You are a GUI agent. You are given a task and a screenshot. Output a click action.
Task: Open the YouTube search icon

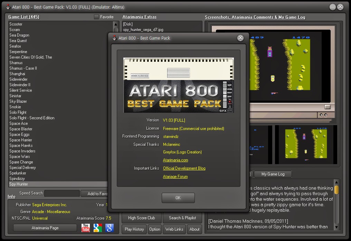click(86, 228)
